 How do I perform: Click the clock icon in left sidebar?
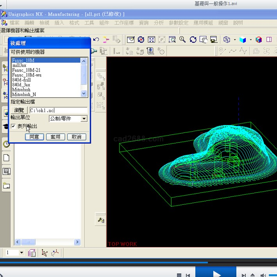[6, 144]
